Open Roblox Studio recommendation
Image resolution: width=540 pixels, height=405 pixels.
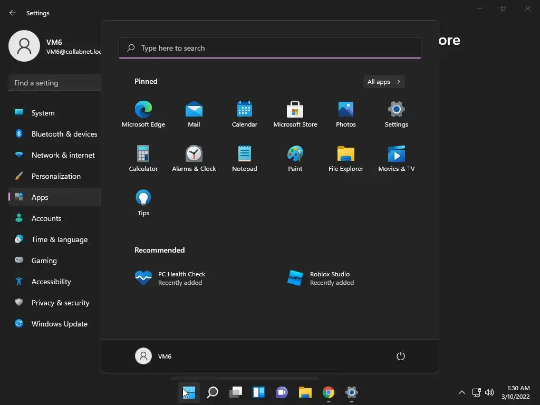coord(321,278)
